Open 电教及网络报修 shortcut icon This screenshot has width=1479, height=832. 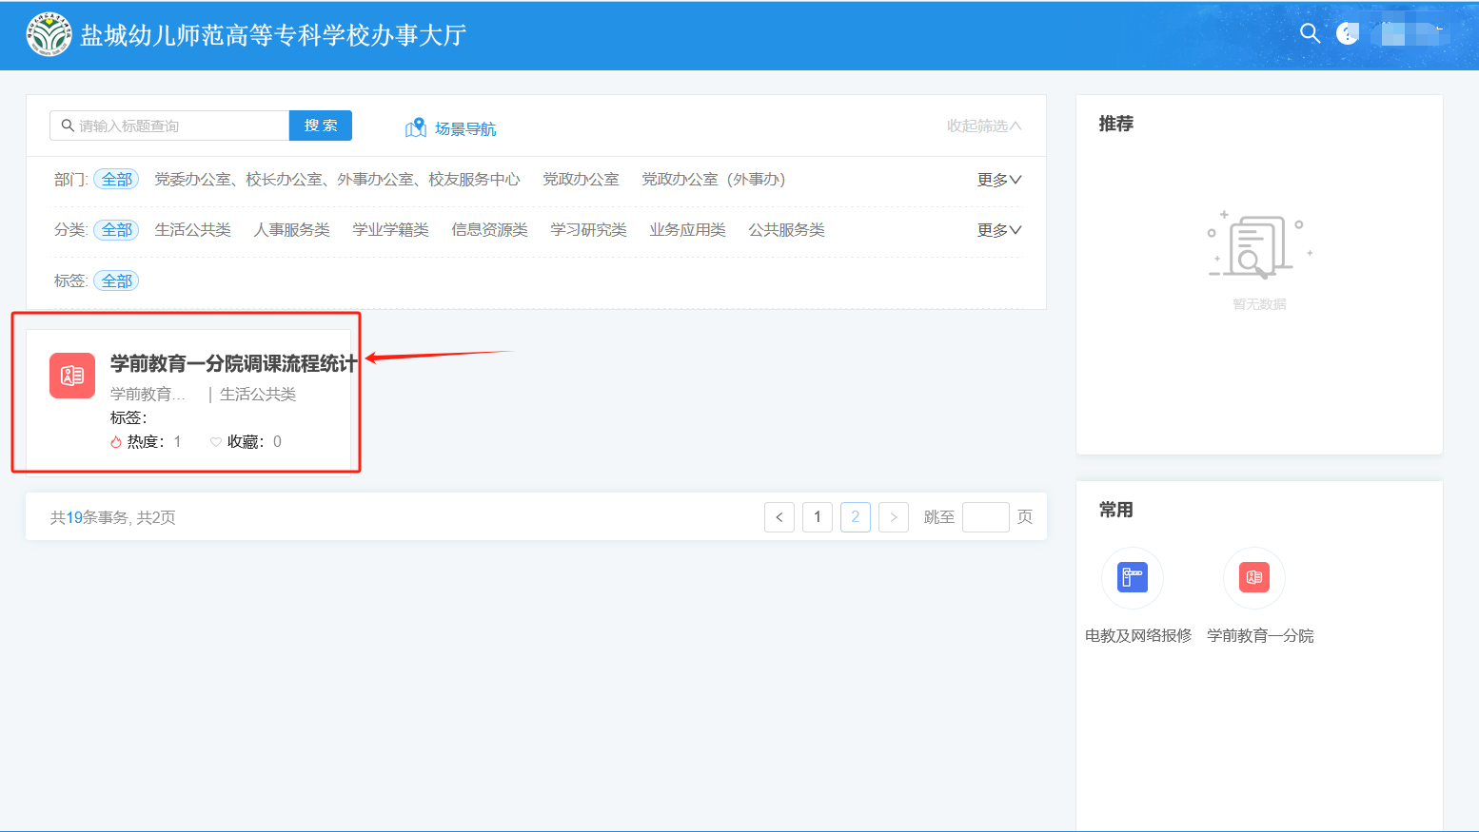(x=1133, y=577)
